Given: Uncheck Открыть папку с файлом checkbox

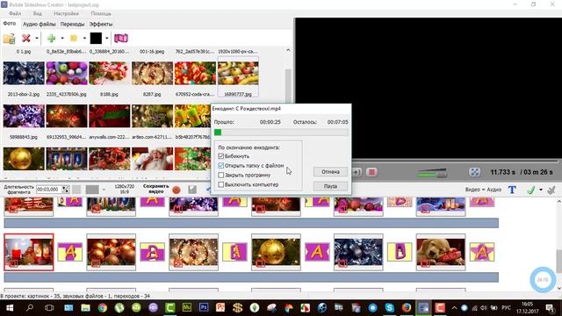Looking at the screenshot, I should tap(220, 166).
